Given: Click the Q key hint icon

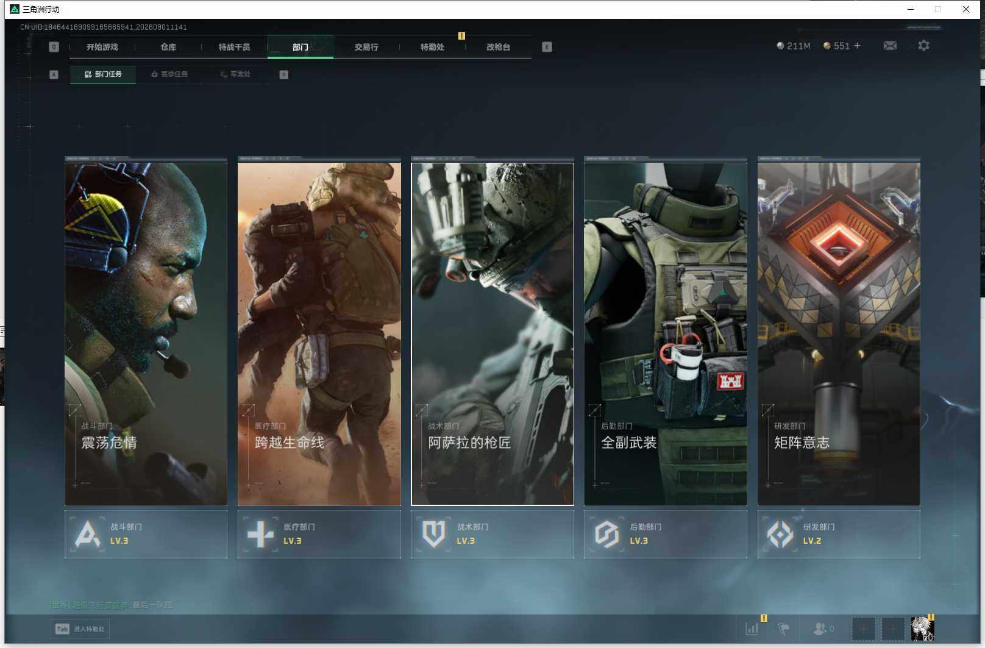Looking at the screenshot, I should (x=54, y=47).
